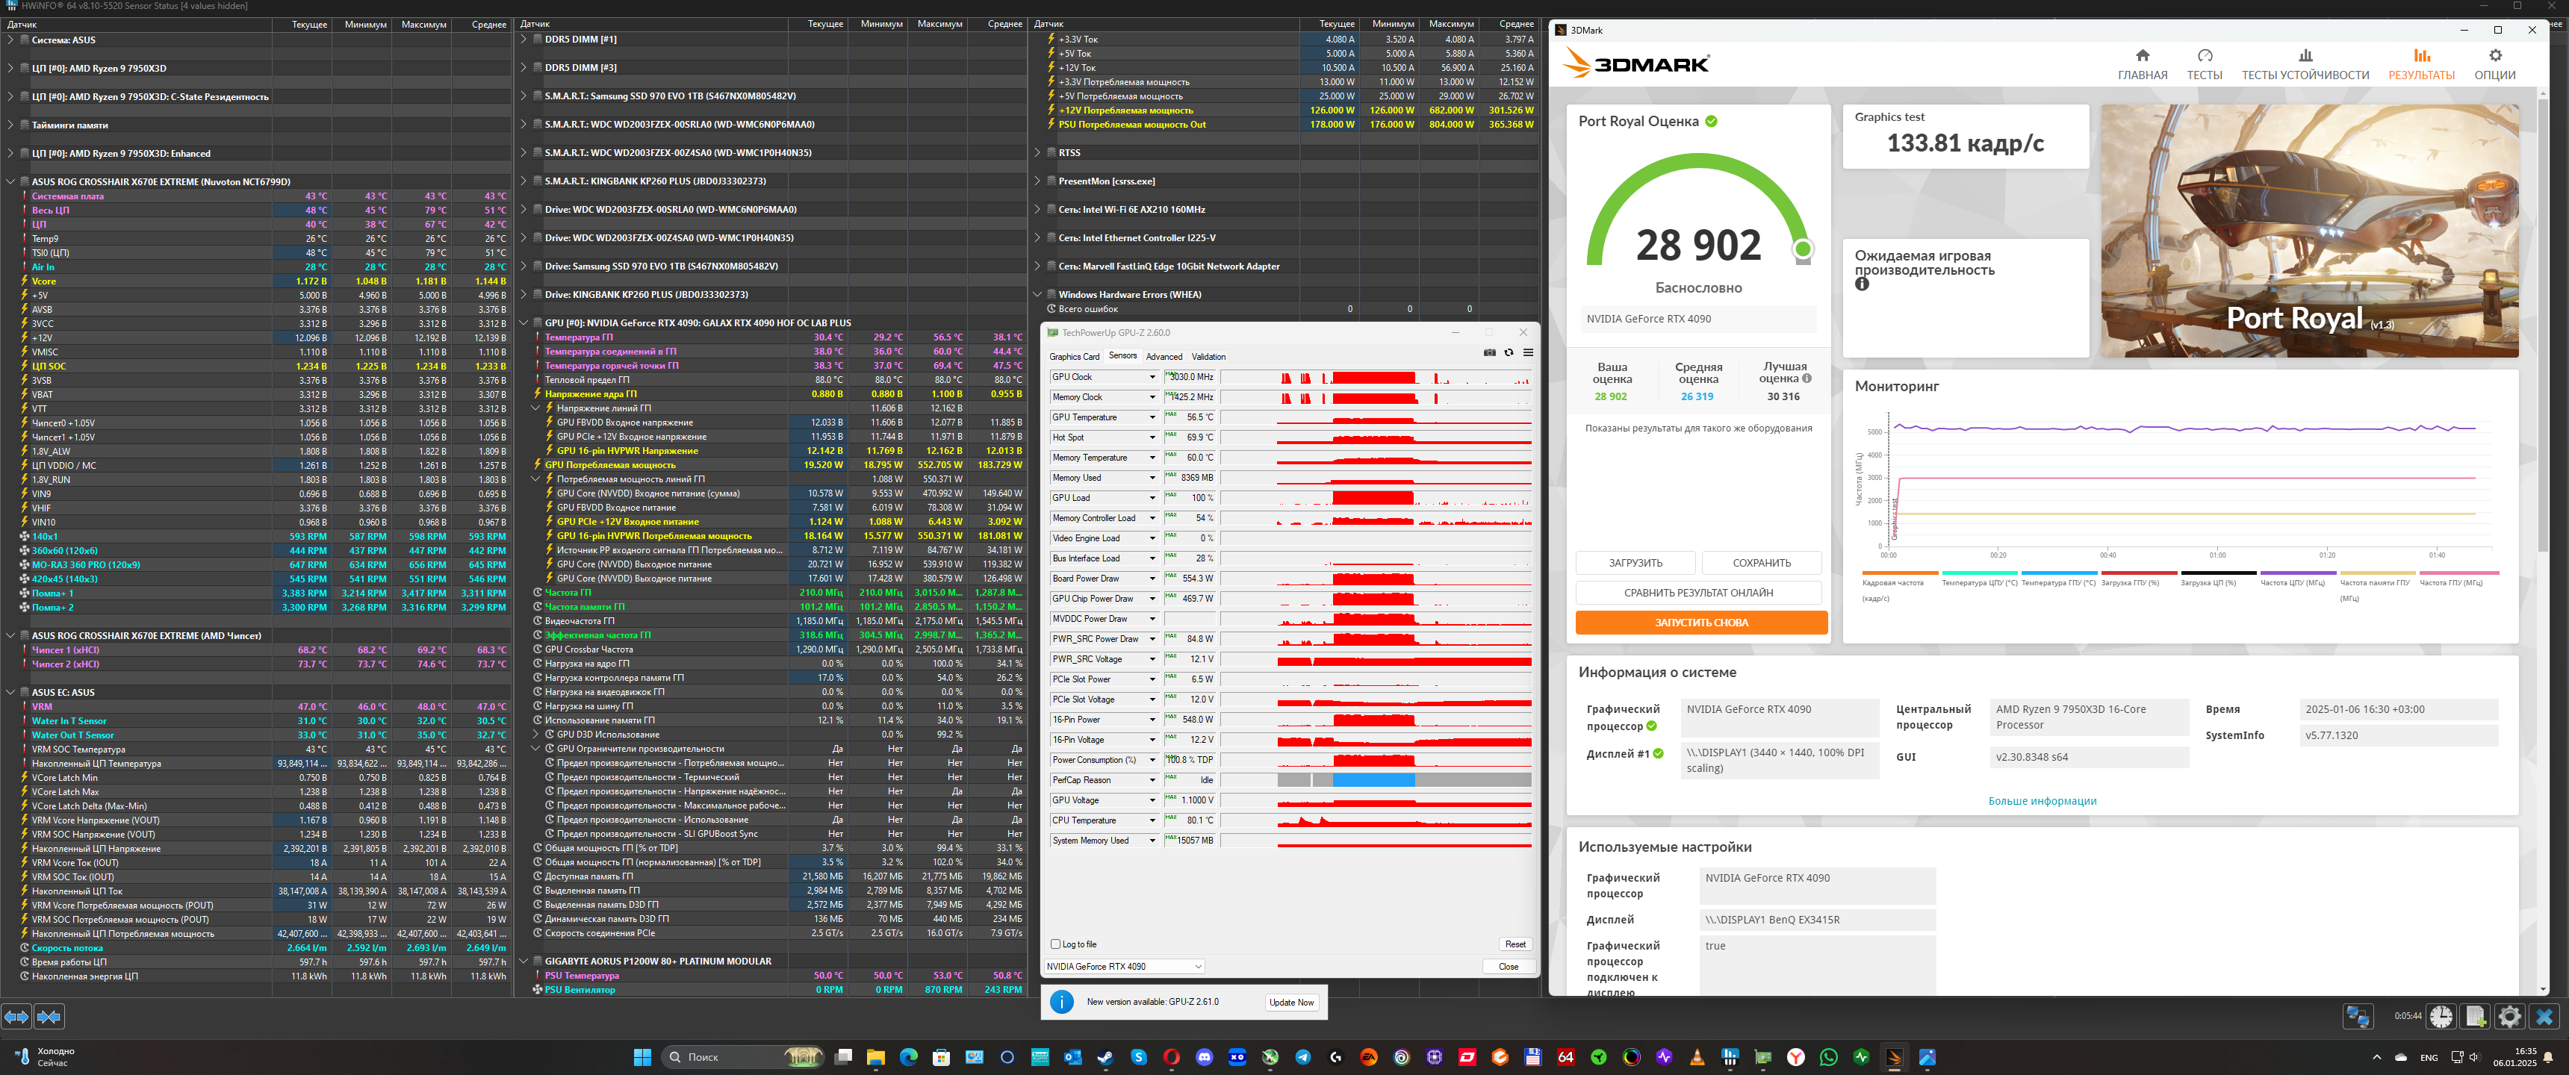Go to 3DMark home icon
Screen dimensions: 2569x1075
pyautogui.click(x=2142, y=57)
